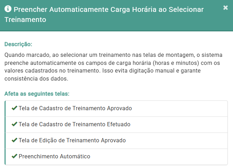Click checkmark beside Preenchimento Automático

[x=14, y=156]
